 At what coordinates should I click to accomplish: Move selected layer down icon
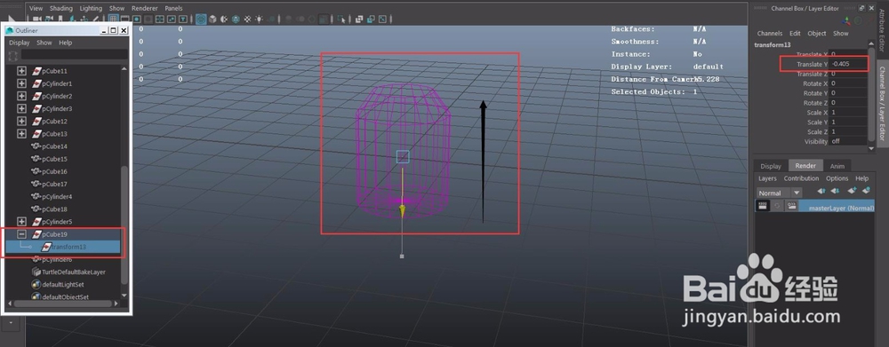pos(835,192)
